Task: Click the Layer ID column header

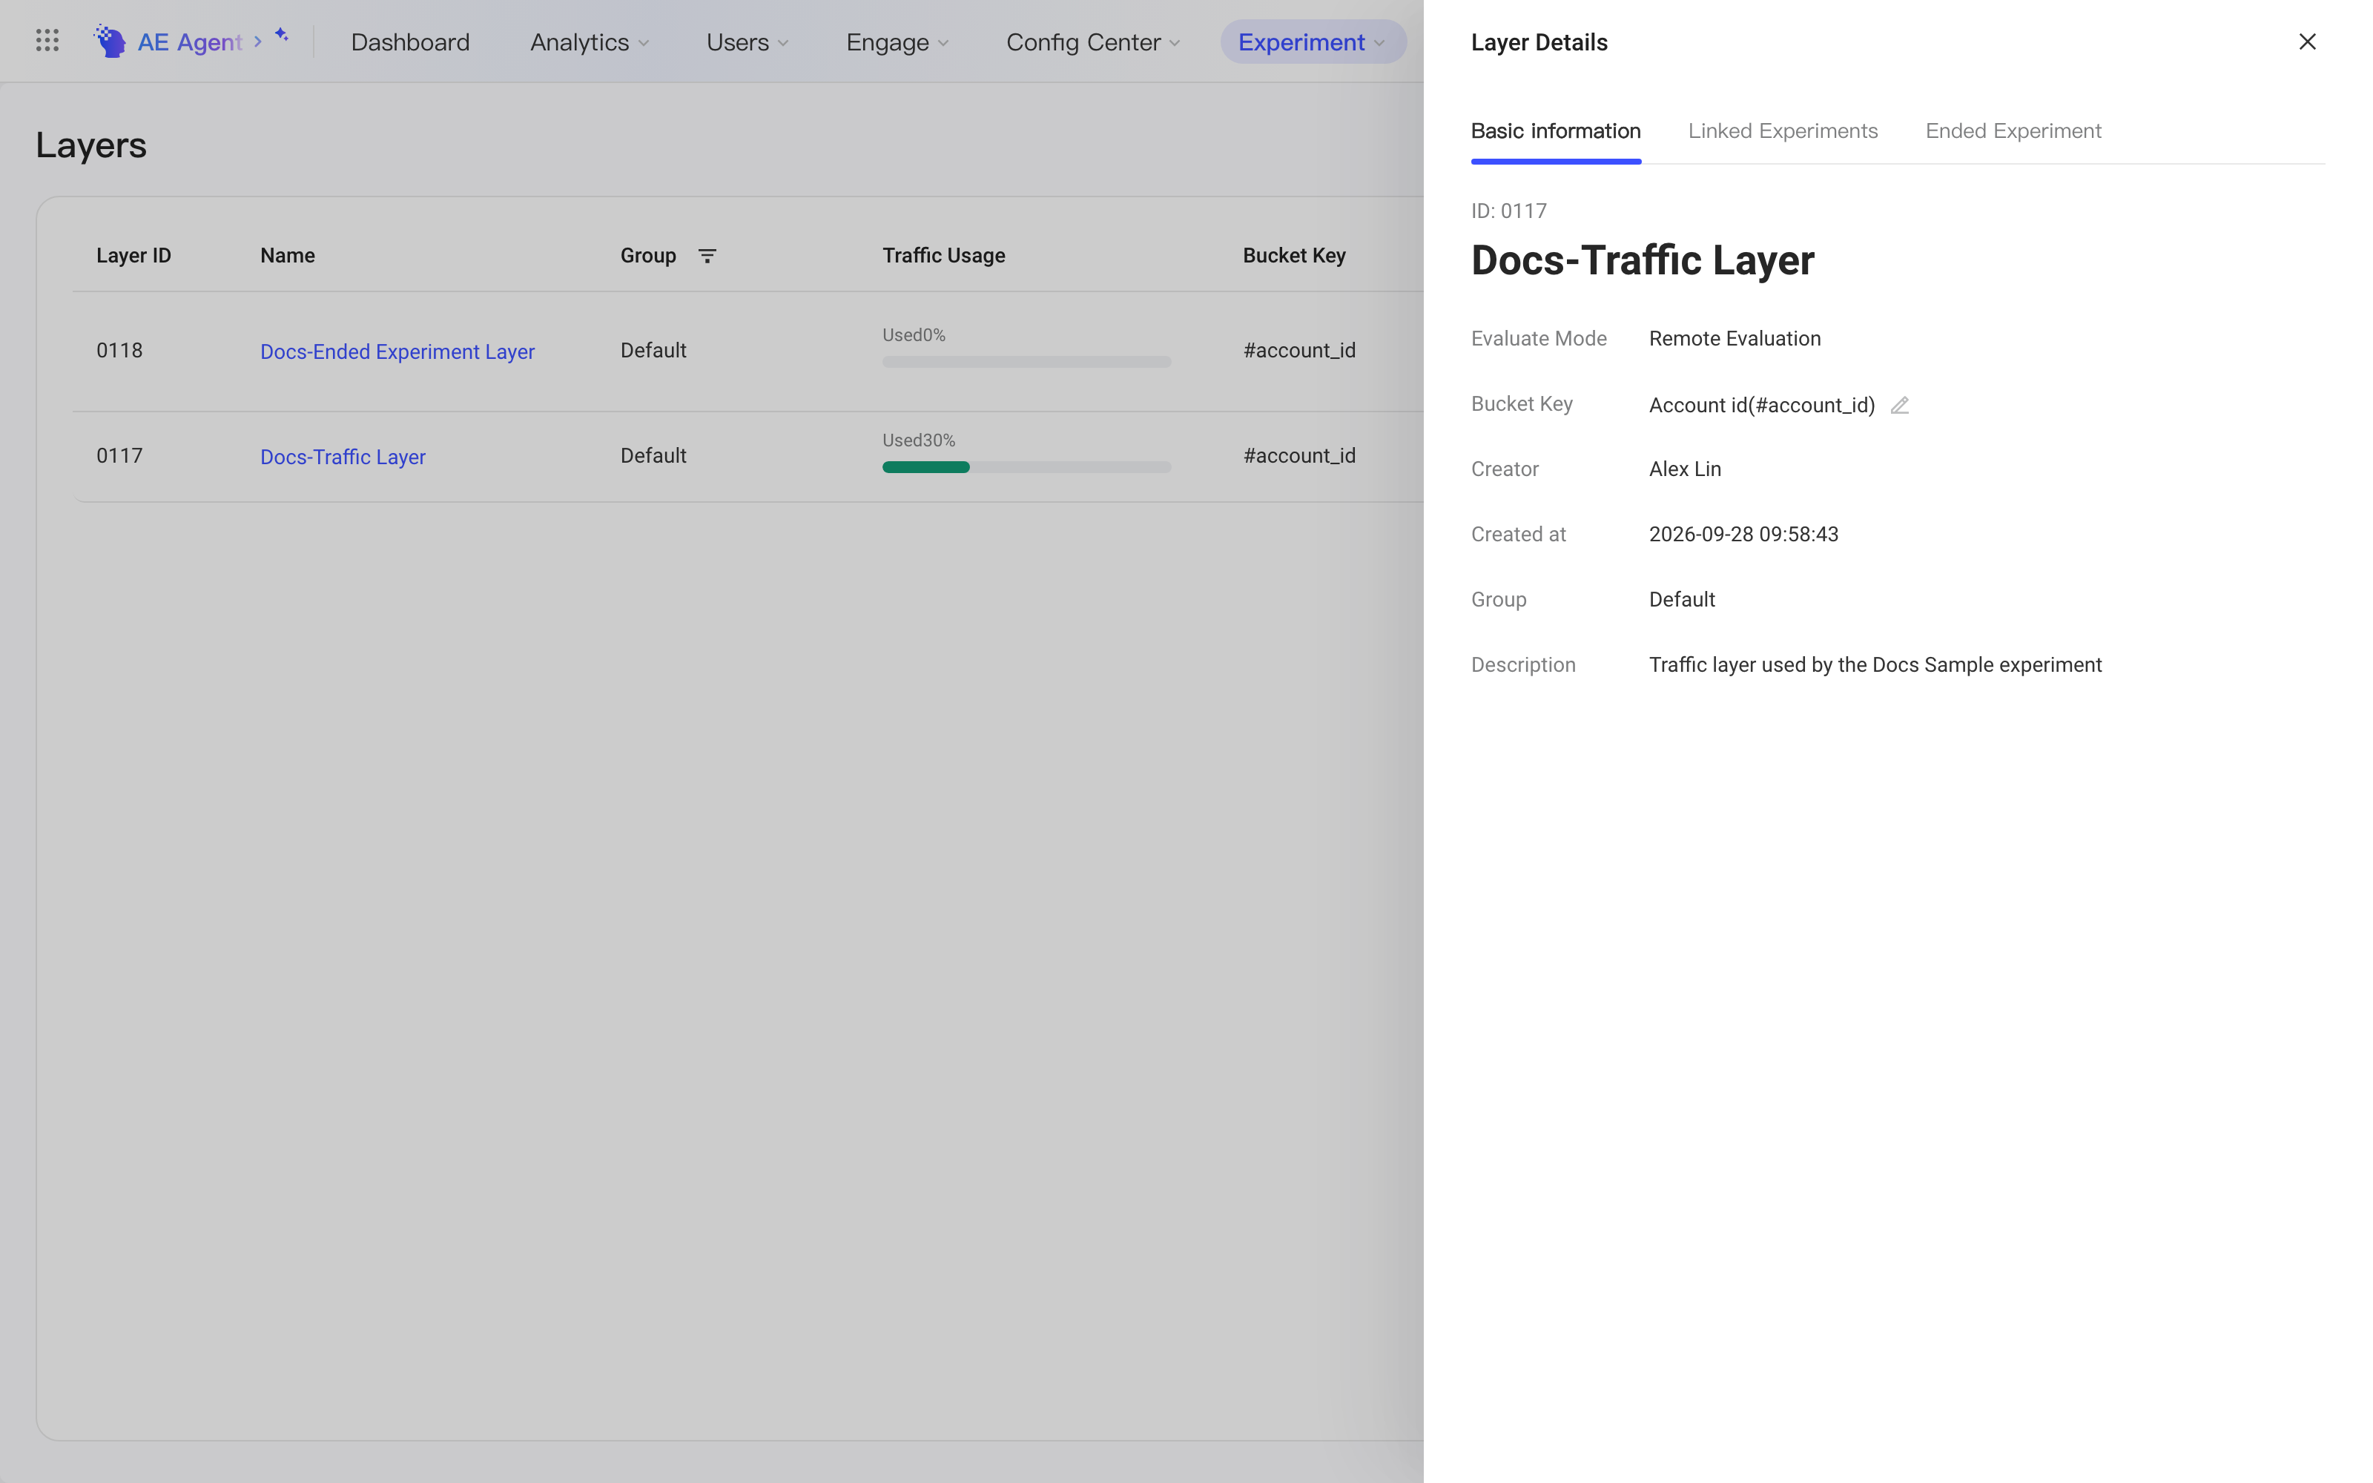Action: (133, 256)
